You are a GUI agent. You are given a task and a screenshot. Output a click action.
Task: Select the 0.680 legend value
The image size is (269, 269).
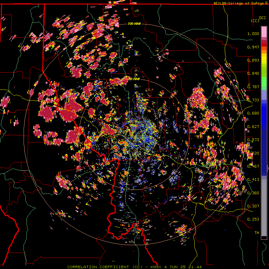tap(253, 113)
